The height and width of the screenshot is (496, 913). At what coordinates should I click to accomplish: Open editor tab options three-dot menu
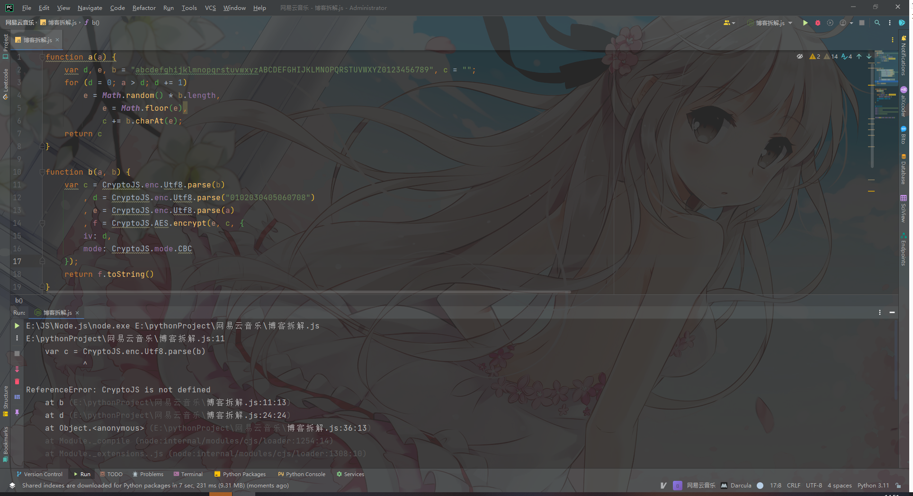pos(893,40)
